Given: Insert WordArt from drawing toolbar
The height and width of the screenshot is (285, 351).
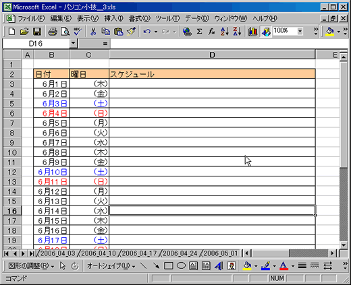Looking at the screenshot, I should 219,266.
